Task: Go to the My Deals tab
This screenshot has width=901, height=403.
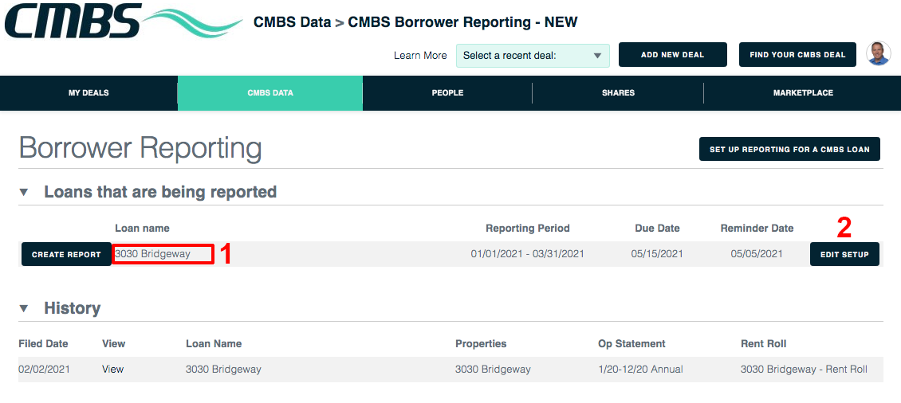Action: pyautogui.click(x=89, y=93)
